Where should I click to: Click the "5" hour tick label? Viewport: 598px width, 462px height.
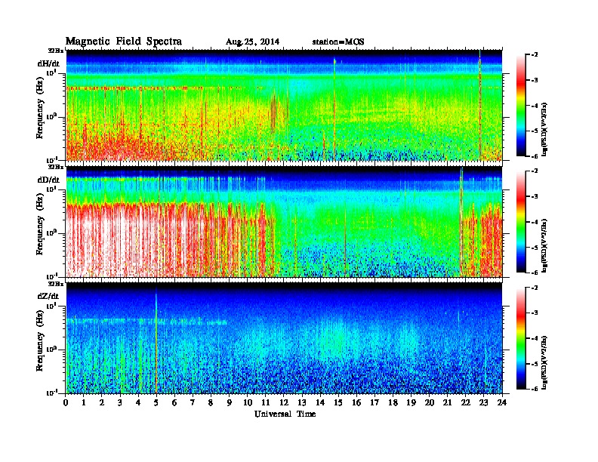coord(157,403)
